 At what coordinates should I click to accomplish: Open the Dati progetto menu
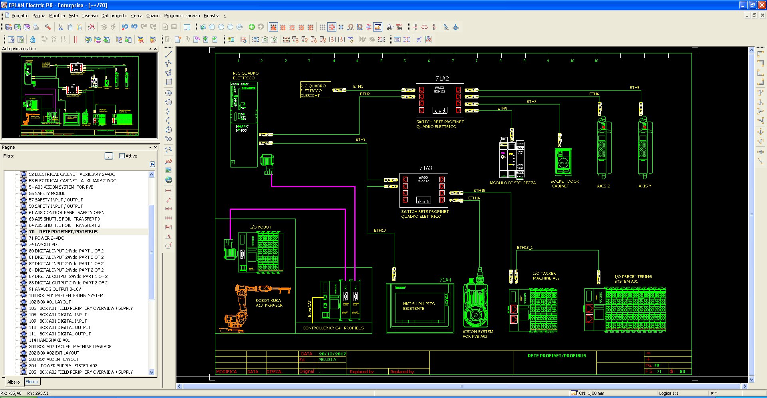pyautogui.click(x=114, y=16)
